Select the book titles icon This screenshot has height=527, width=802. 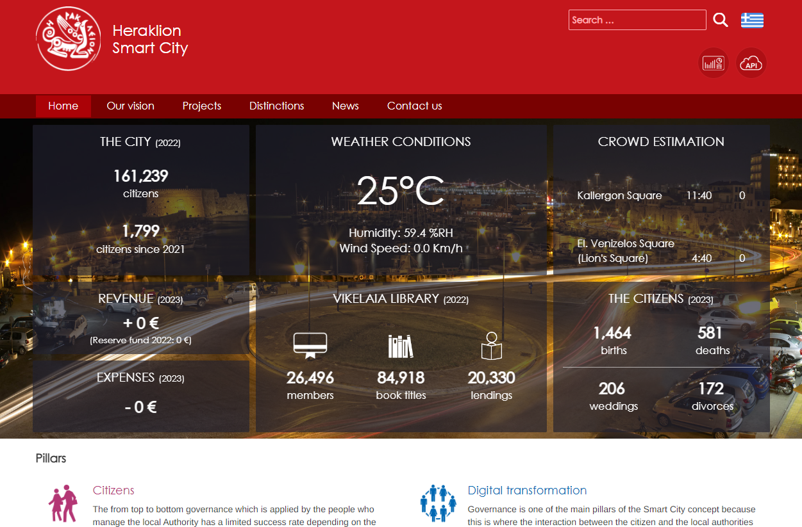pos(400,345)
